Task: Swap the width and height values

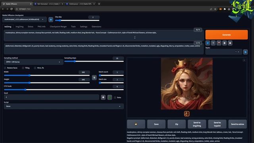Action: 94,78
